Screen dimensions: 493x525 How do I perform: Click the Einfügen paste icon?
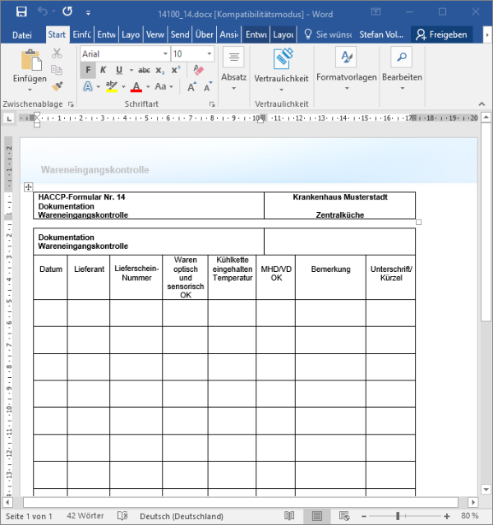(x=30, y=60)
